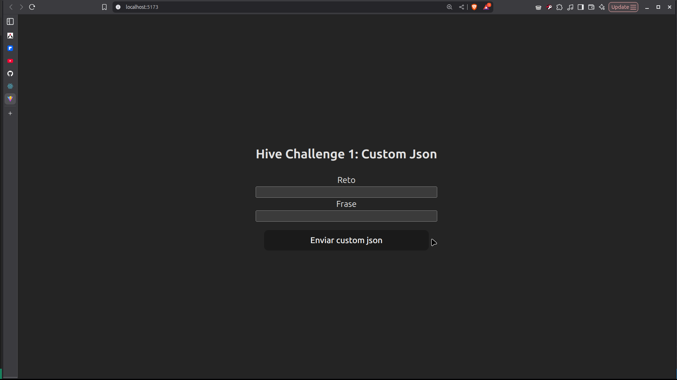
Task: Open the Hive Keychain extension icon
Action: [549, 7]
